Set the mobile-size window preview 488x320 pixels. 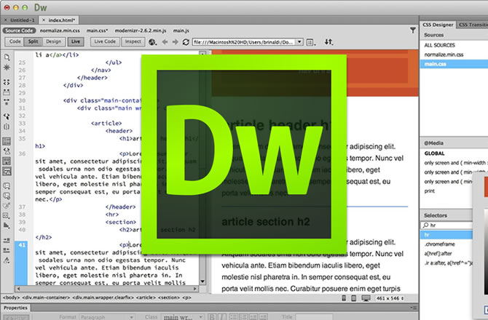click(x=344, y=298)
